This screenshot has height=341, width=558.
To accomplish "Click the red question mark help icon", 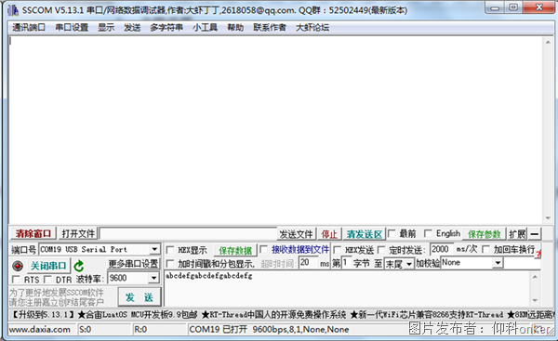I will coord(538,254).
